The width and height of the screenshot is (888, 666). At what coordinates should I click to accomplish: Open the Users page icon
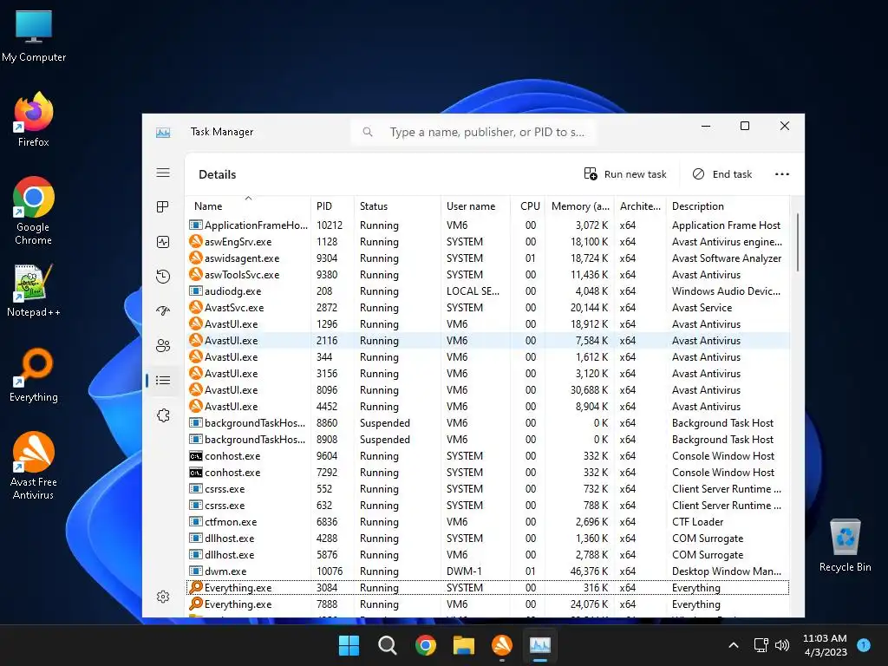(x=163, y=345)
